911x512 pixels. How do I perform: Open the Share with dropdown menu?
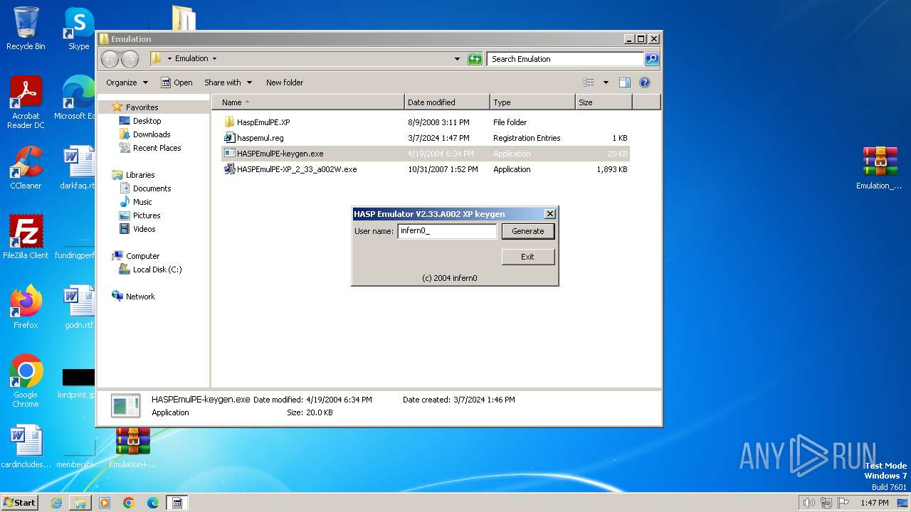pyautogui.click(x=227, y=82)
